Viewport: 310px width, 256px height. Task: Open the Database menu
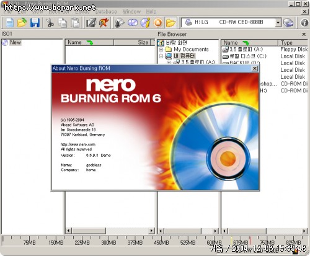click(106, 12)
